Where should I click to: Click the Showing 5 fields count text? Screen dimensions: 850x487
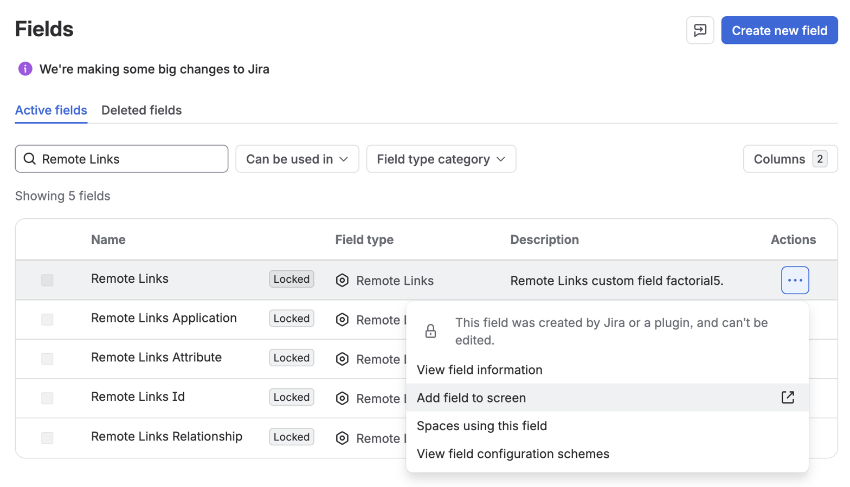(x=63, y=196)
